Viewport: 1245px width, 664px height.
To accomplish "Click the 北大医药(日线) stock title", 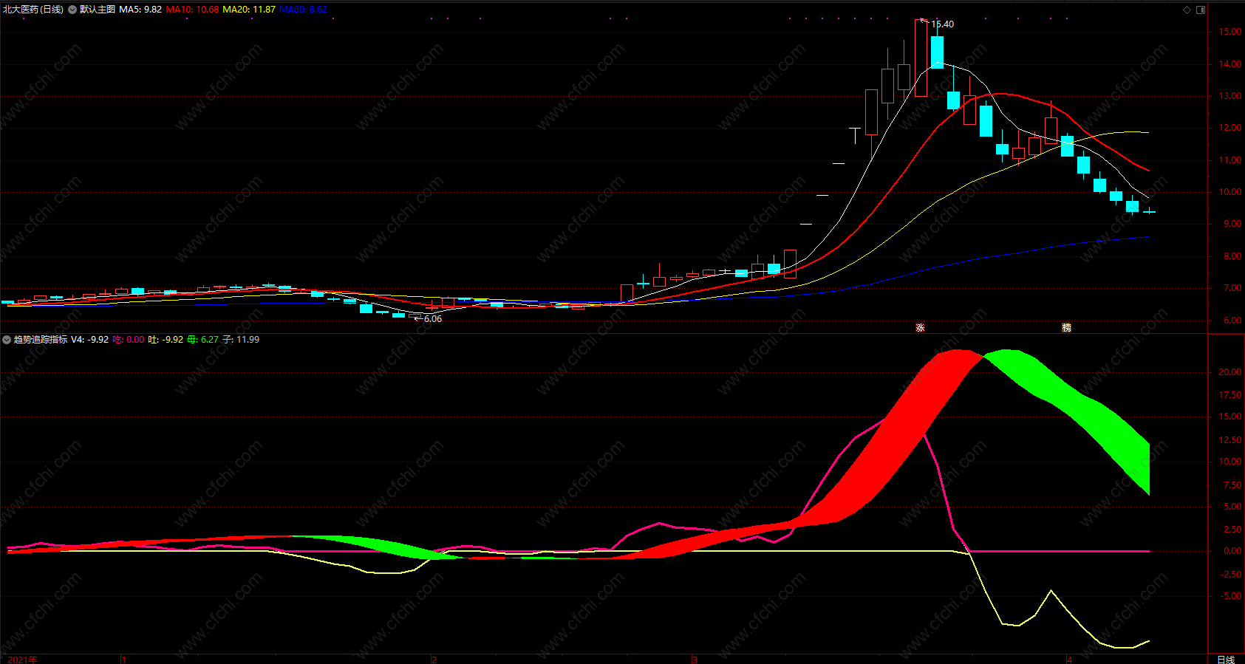I will click(33, 10).
